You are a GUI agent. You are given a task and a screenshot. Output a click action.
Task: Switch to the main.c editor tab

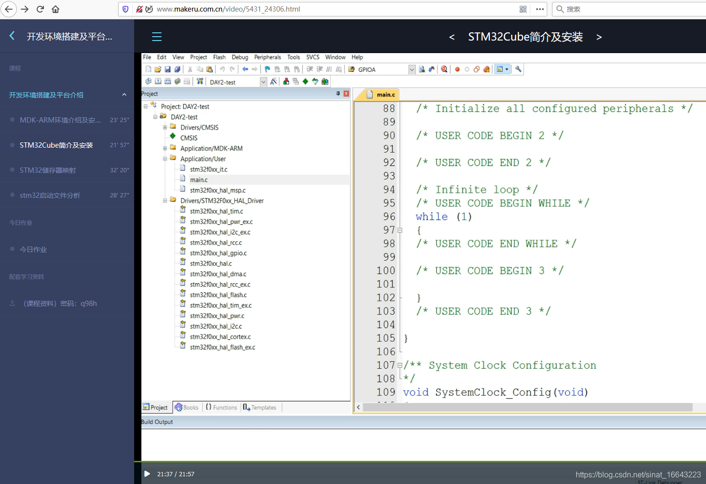(381, 95)
